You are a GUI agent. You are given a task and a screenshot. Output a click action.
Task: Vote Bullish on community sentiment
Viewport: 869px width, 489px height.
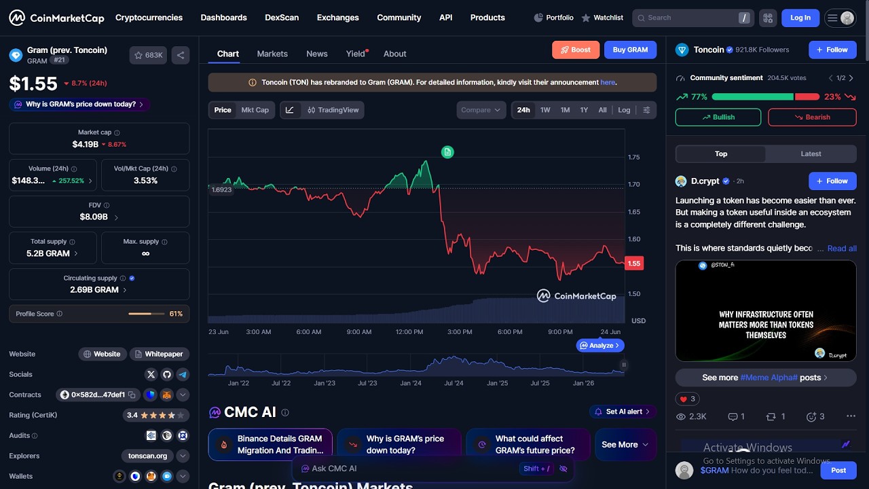pyautogui.click(x=718, y=117)
